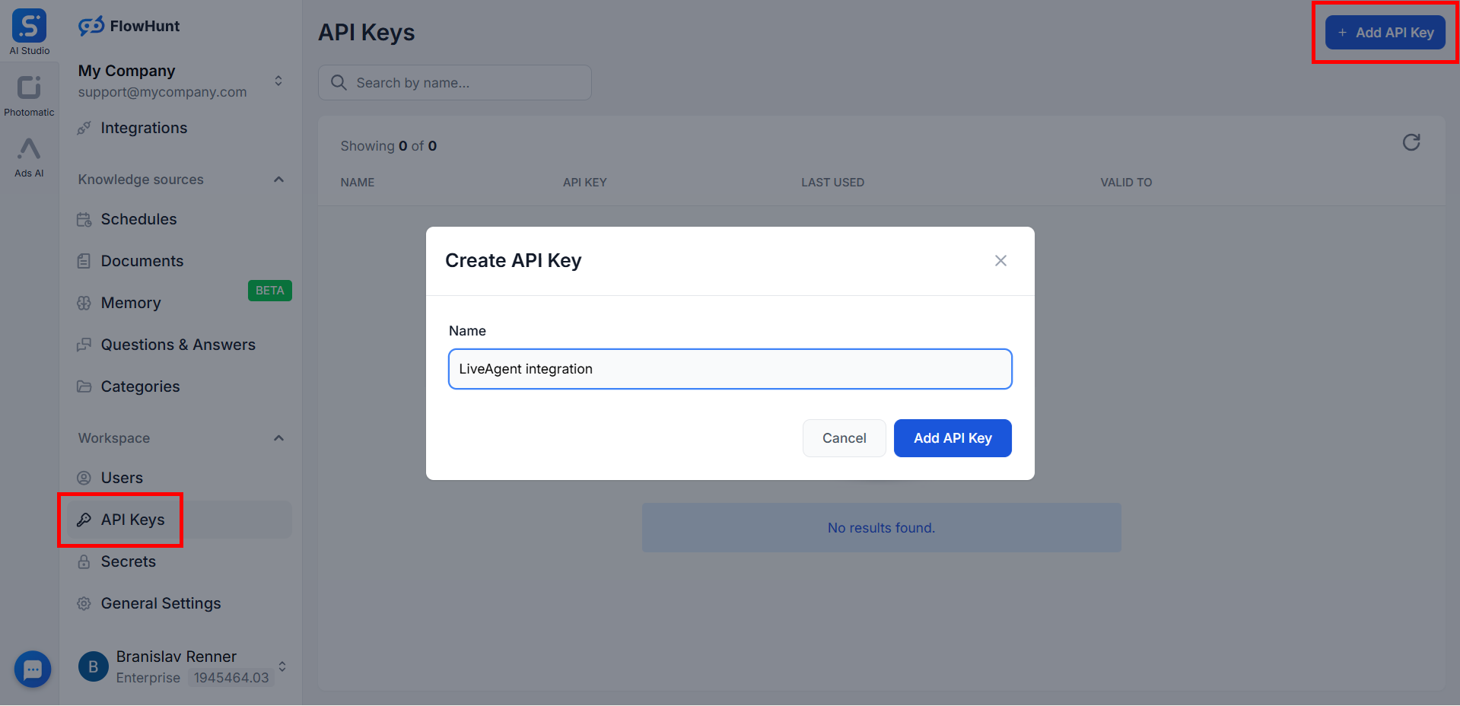The image size is (1460, 706).
Task: Click Cancel in the dialog
Action: click(x=844, y=438)
